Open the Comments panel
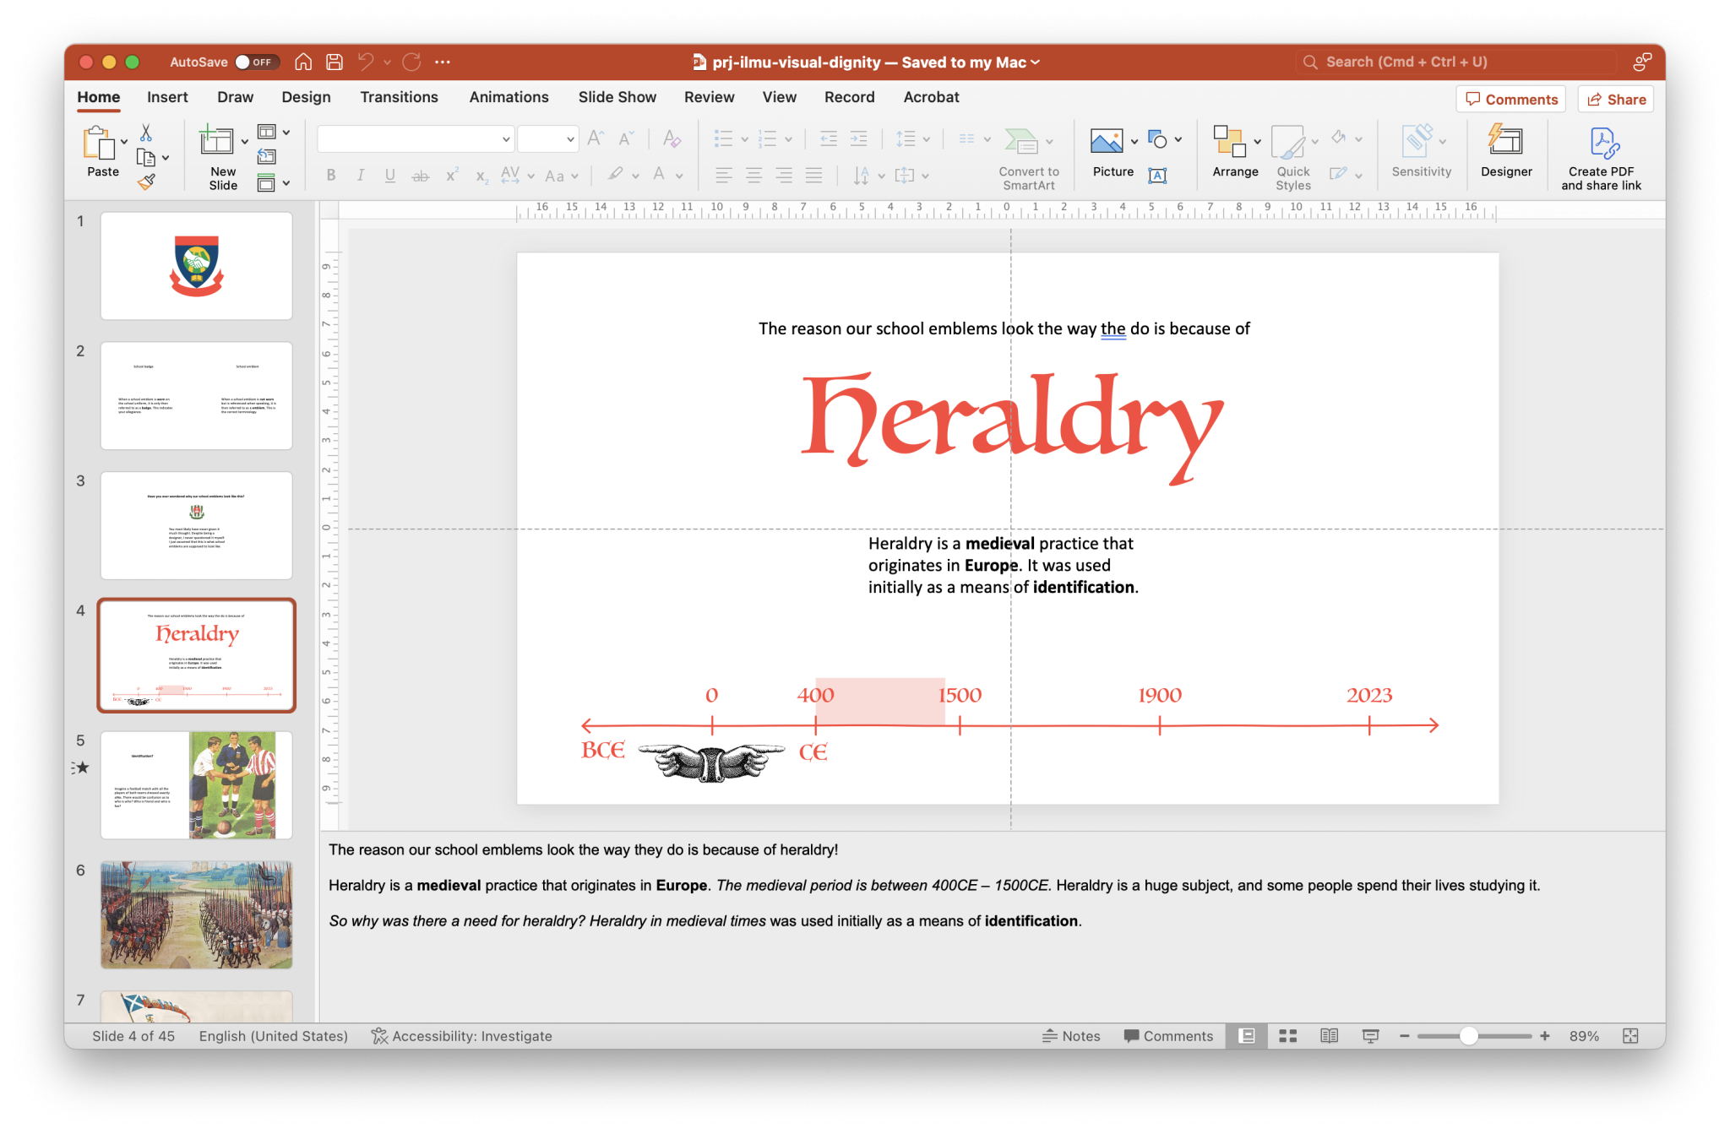1730x1134 pixels. click(x=1510, y=99)
